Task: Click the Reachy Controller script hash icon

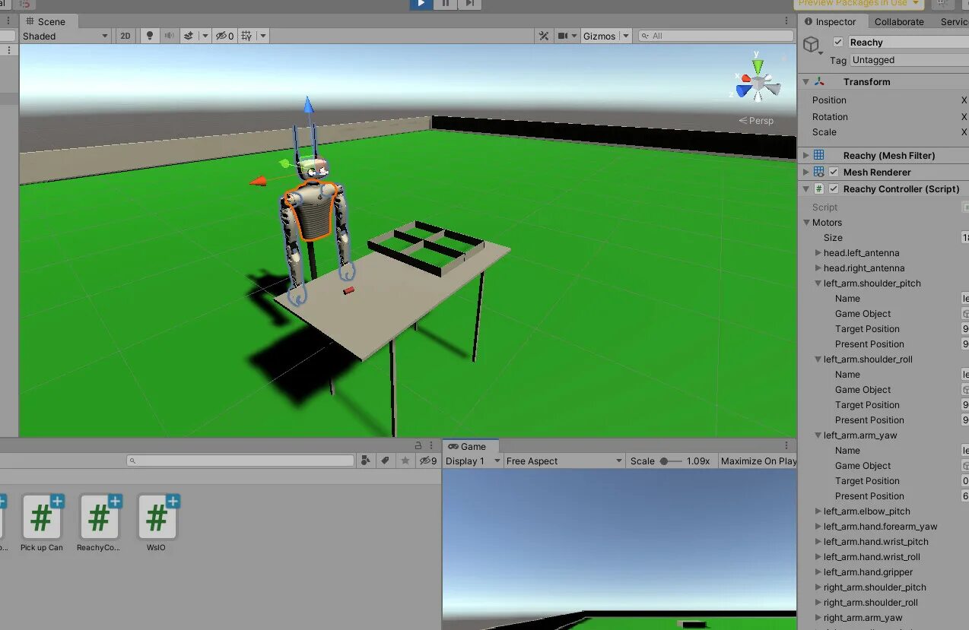Action: pos(819,188)
